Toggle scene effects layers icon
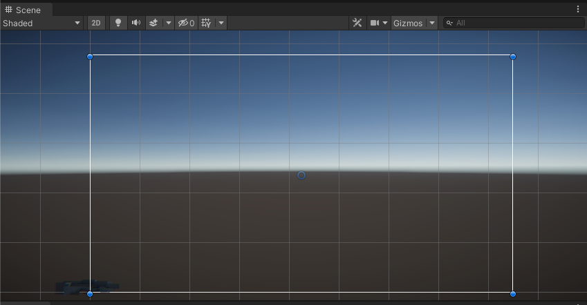 coord(153,23)
